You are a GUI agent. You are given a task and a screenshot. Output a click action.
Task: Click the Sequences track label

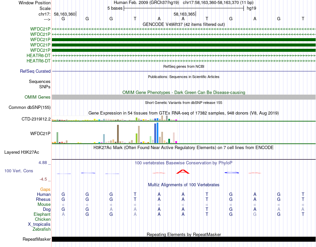click(40, 81)
